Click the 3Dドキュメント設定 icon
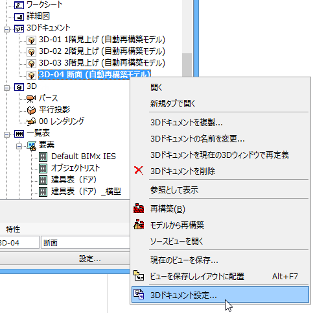This screenshot has height=313, width=313. click(x=139, y=294)
